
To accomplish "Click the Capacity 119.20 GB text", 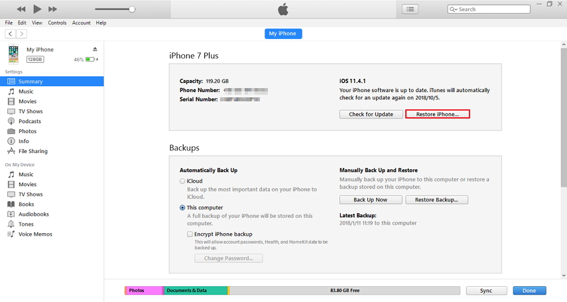I will click(204, 81).
